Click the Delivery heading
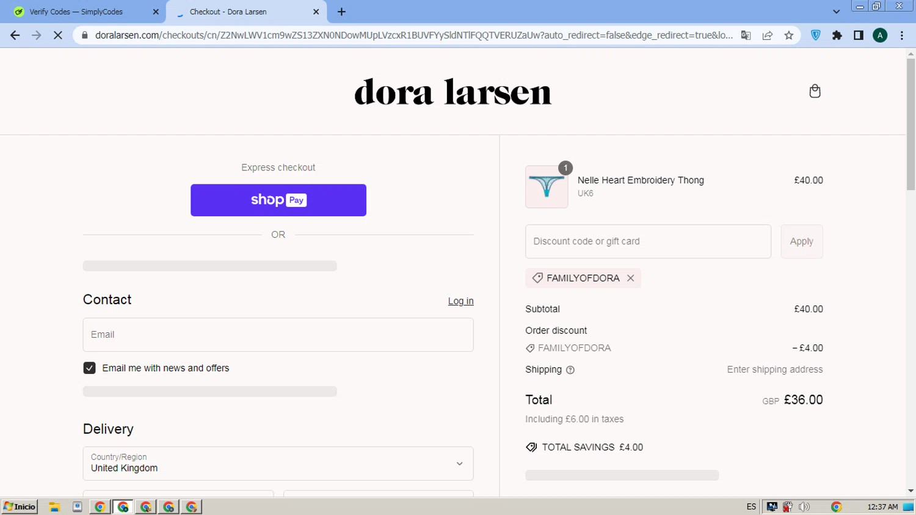This screenshot has height=515, width=916. 108,429
